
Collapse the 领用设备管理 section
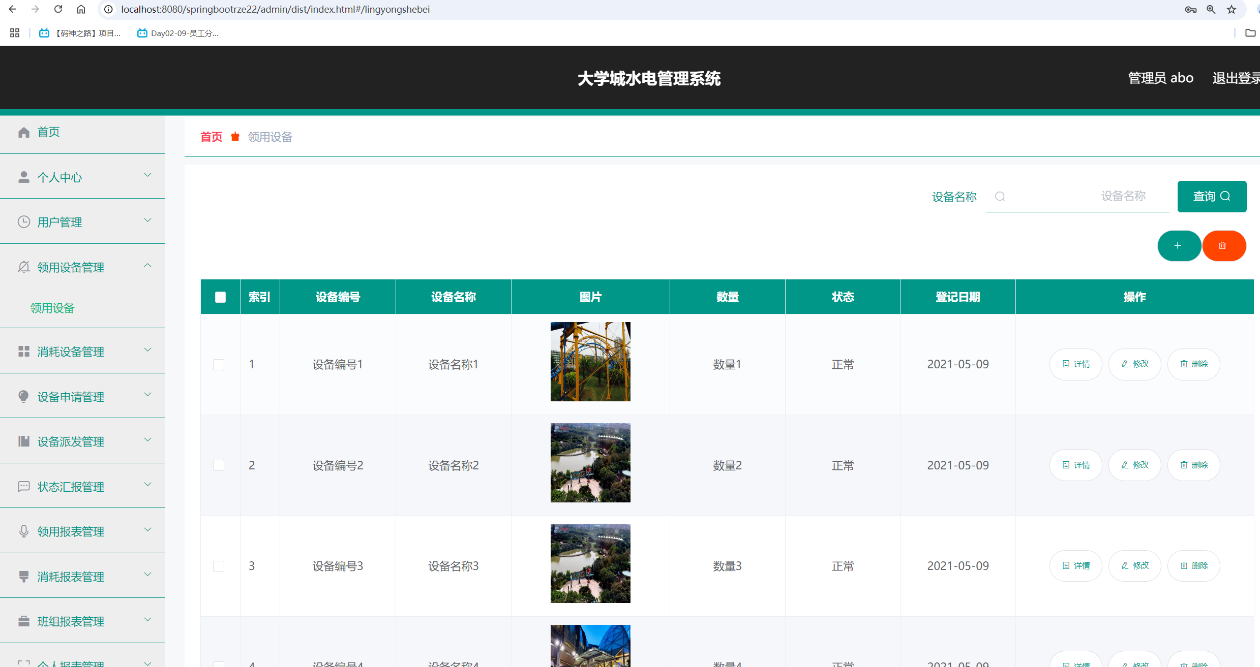coord(147,265)
